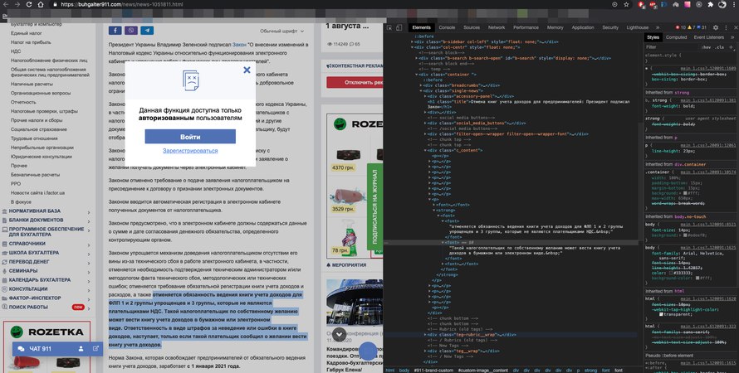The height and width of the screenshot is (373, 739).
Task: Open Event Listeners tab
Action: pos(708,37)
